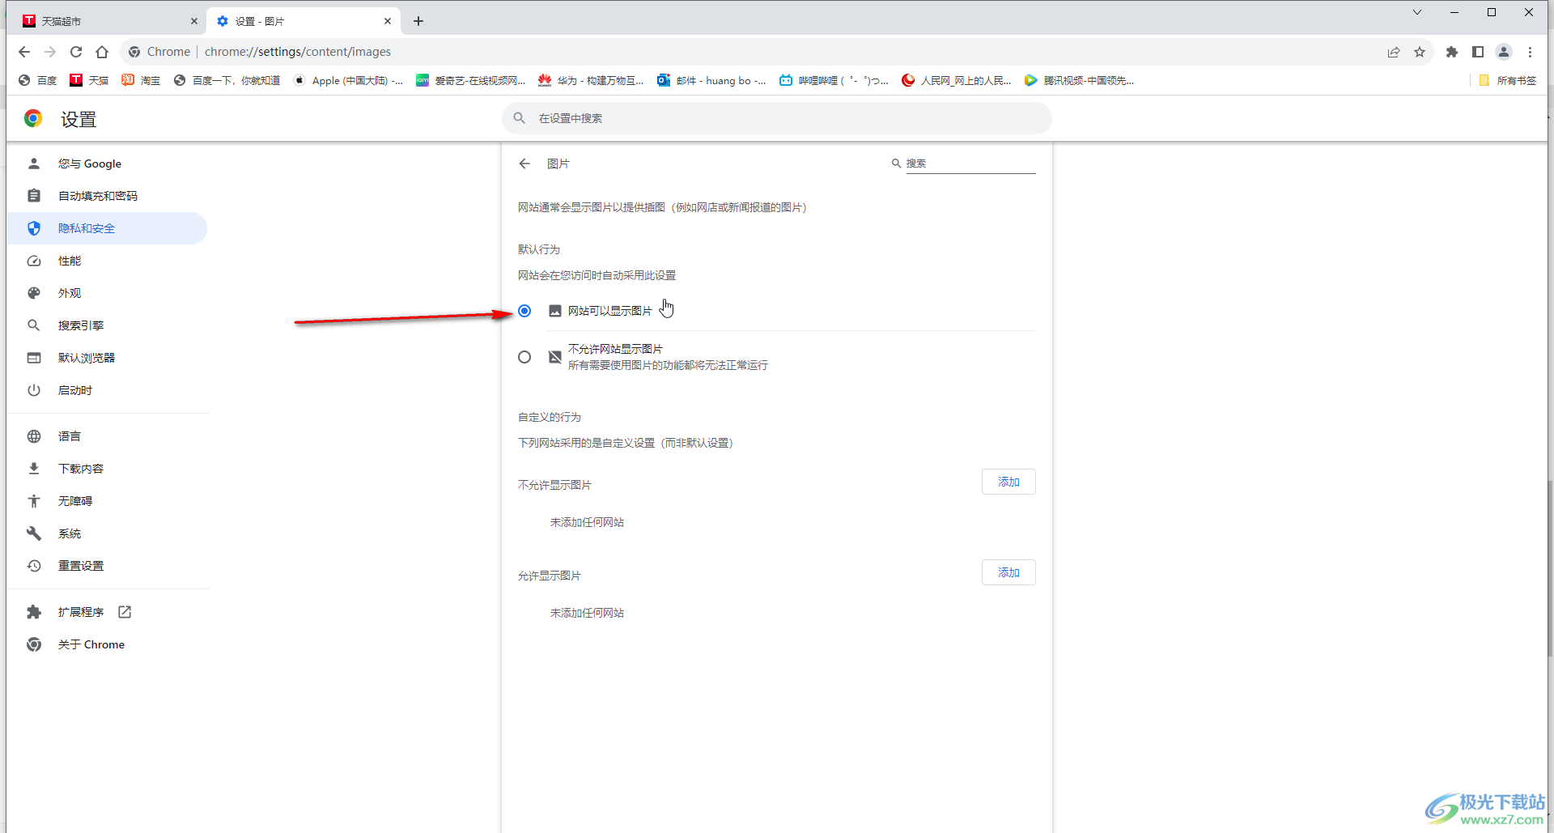Viewport: 1554px width, 833px height.
Task: Open 百度 bookmark
Action: 38,80
